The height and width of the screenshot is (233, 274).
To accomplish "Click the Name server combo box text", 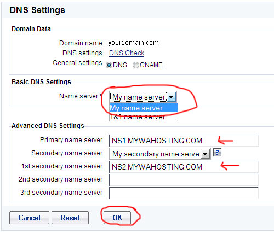I will (138, 97).
